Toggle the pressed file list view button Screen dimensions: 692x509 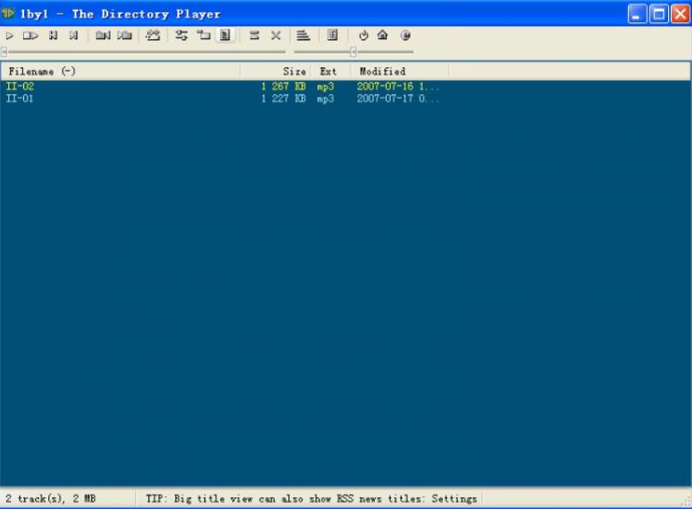pos(225,35)
